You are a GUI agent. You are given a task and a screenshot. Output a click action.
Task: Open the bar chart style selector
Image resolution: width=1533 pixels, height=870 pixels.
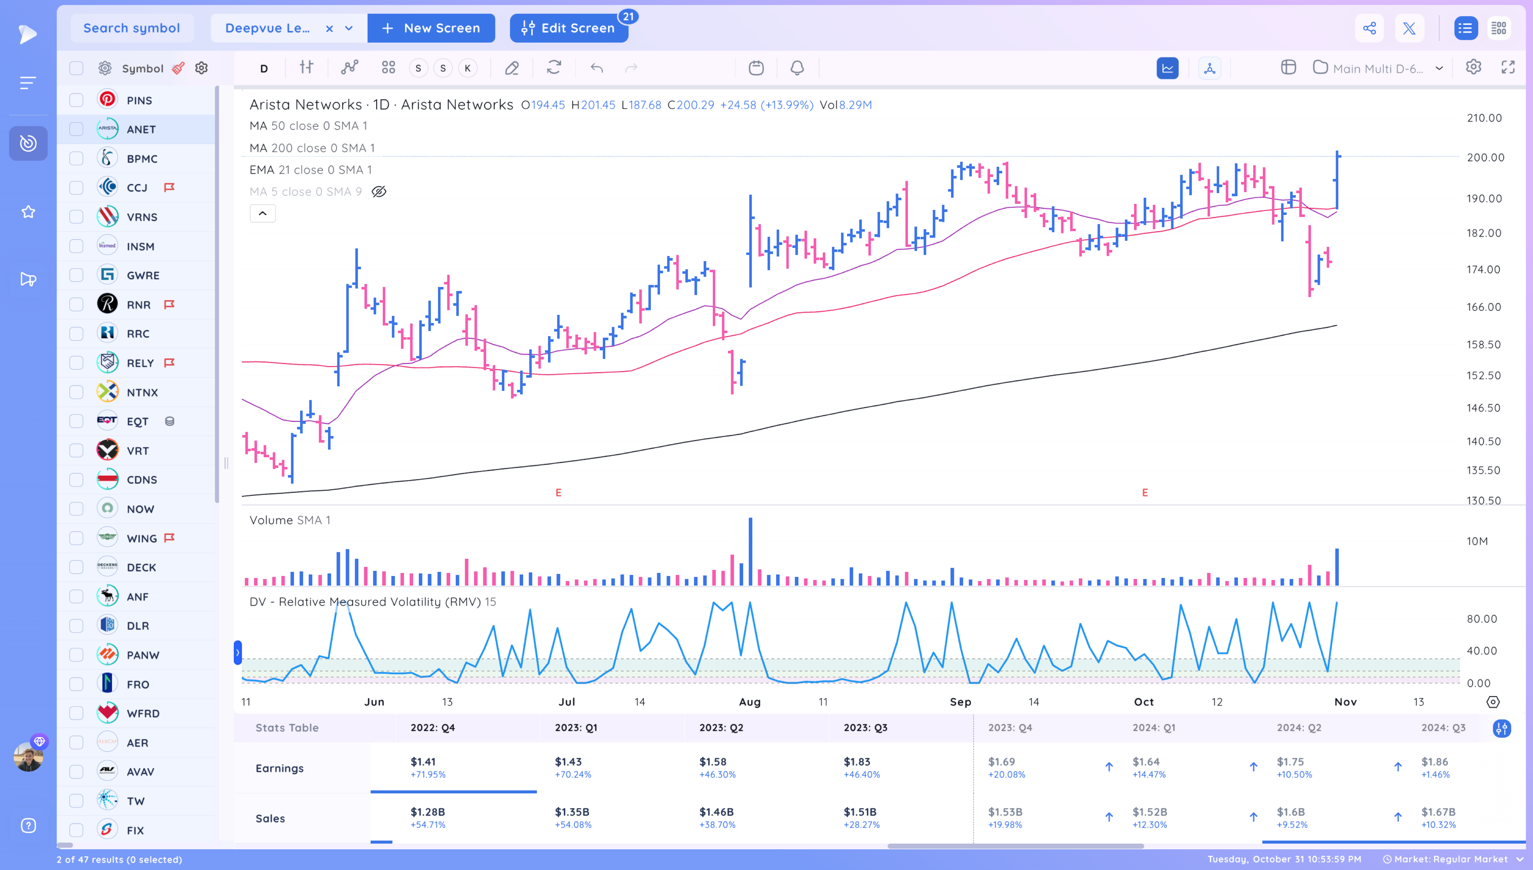(307, 67)
